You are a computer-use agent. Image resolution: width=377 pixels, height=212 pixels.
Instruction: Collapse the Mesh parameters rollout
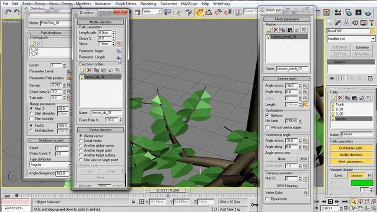(287, 19)
